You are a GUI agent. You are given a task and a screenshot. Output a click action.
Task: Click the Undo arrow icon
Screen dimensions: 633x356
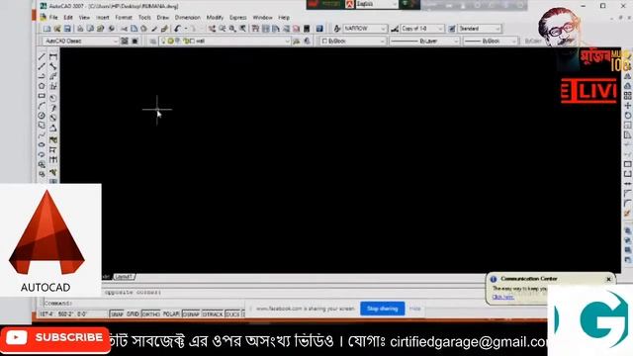coord(177,29)
